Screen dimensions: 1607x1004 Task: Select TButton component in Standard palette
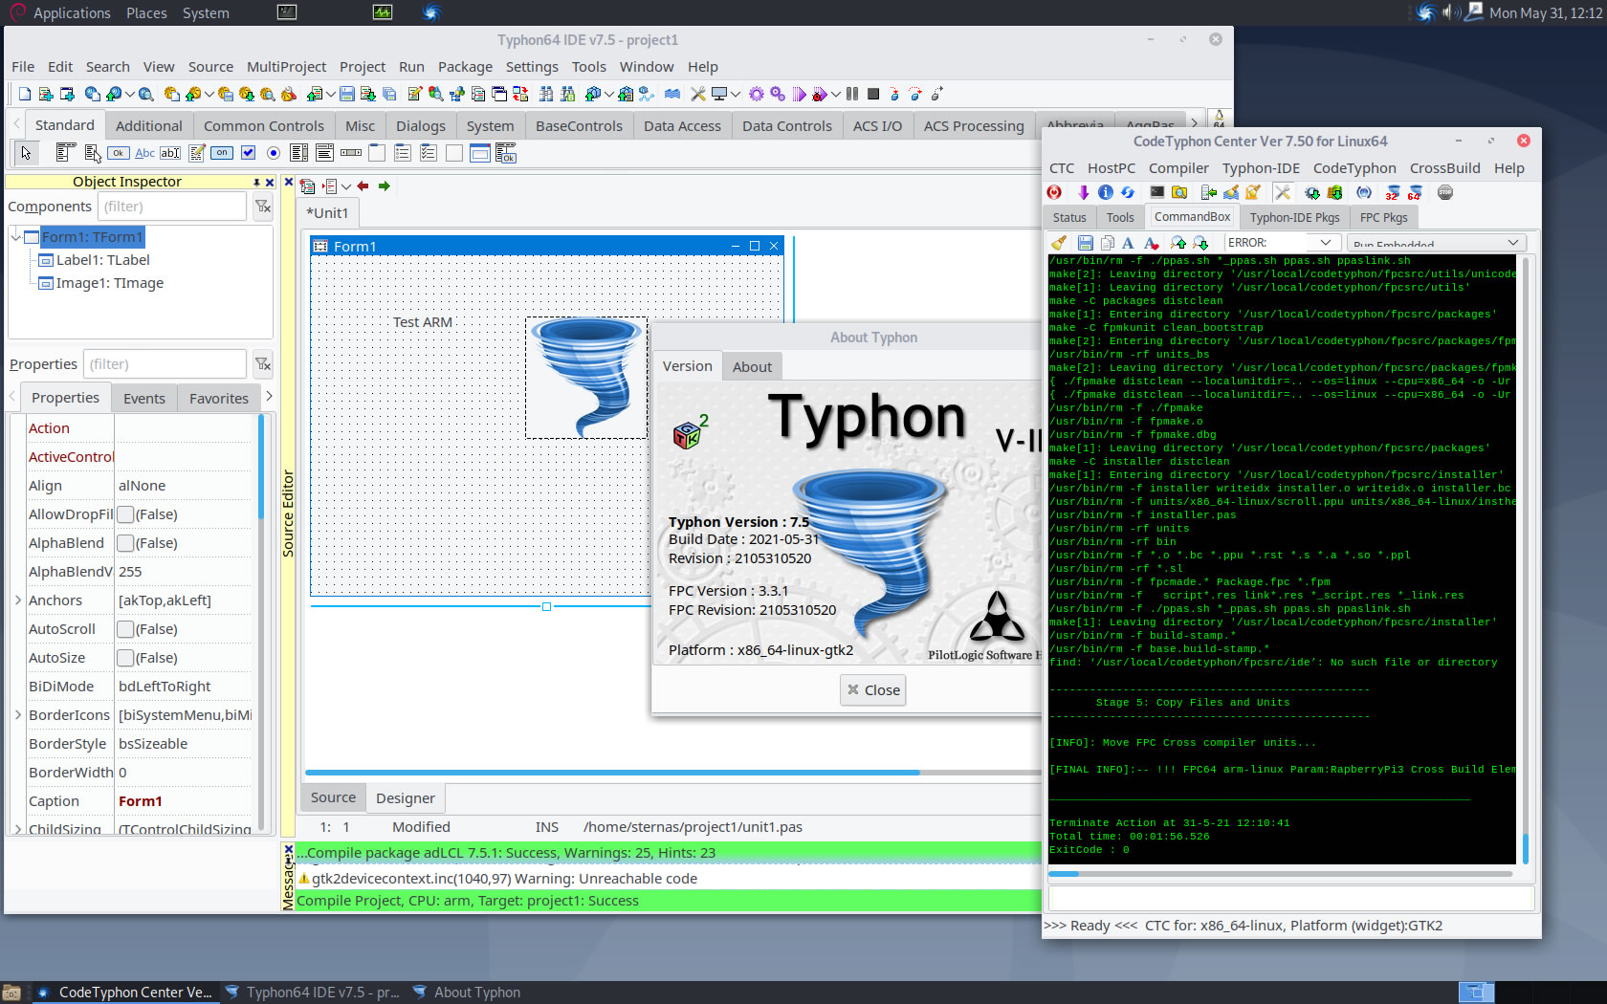tap(118, 153)
